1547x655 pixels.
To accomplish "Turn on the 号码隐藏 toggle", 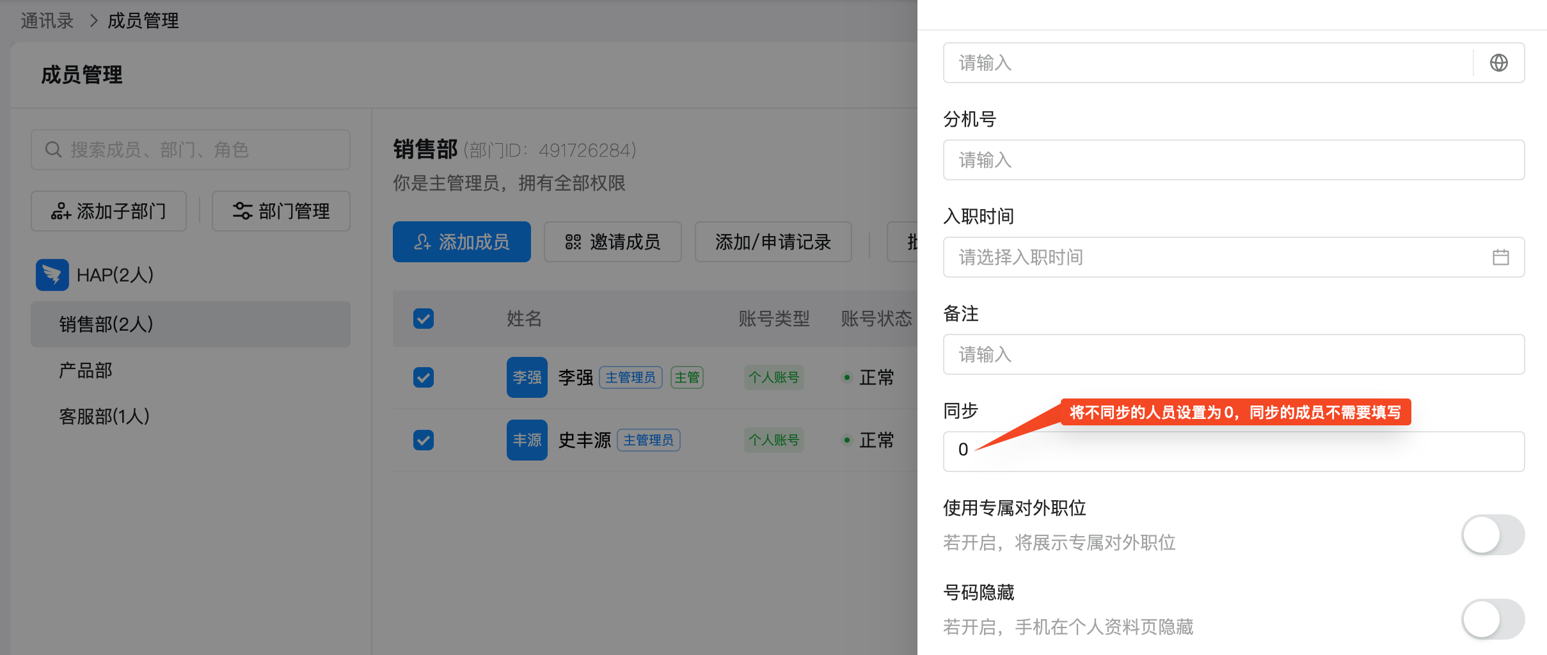I will pos(1492,619).
